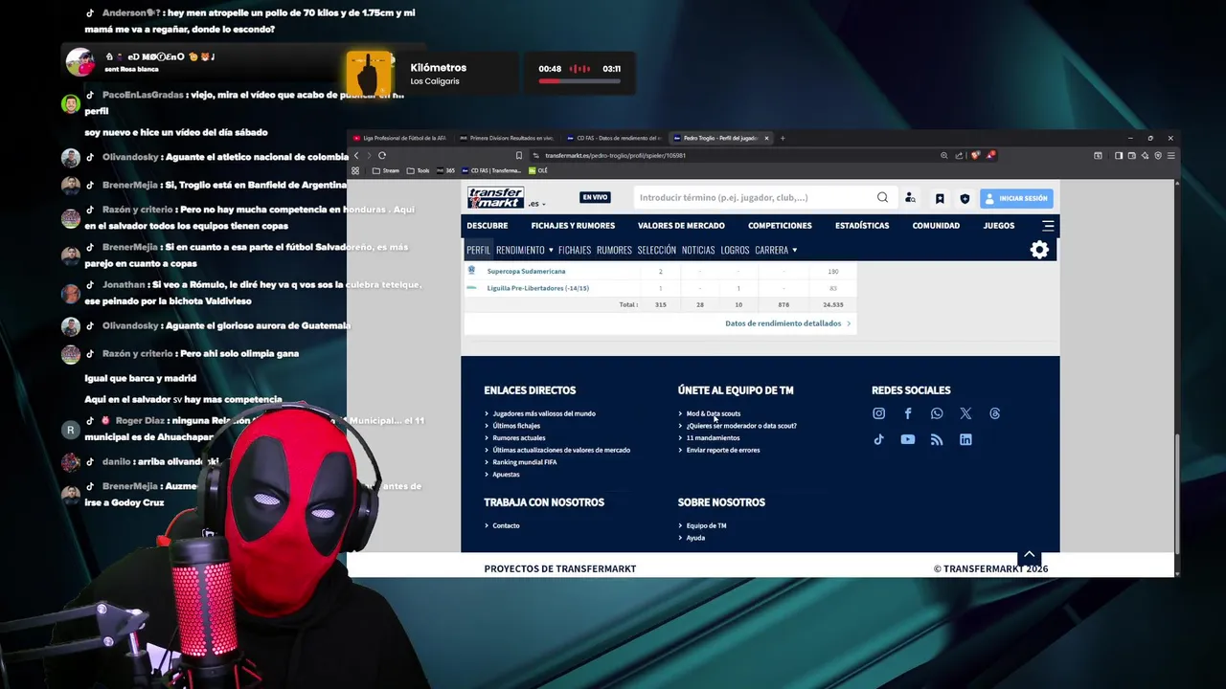Open Transfermarkt's Threads page

click(994, 413)
